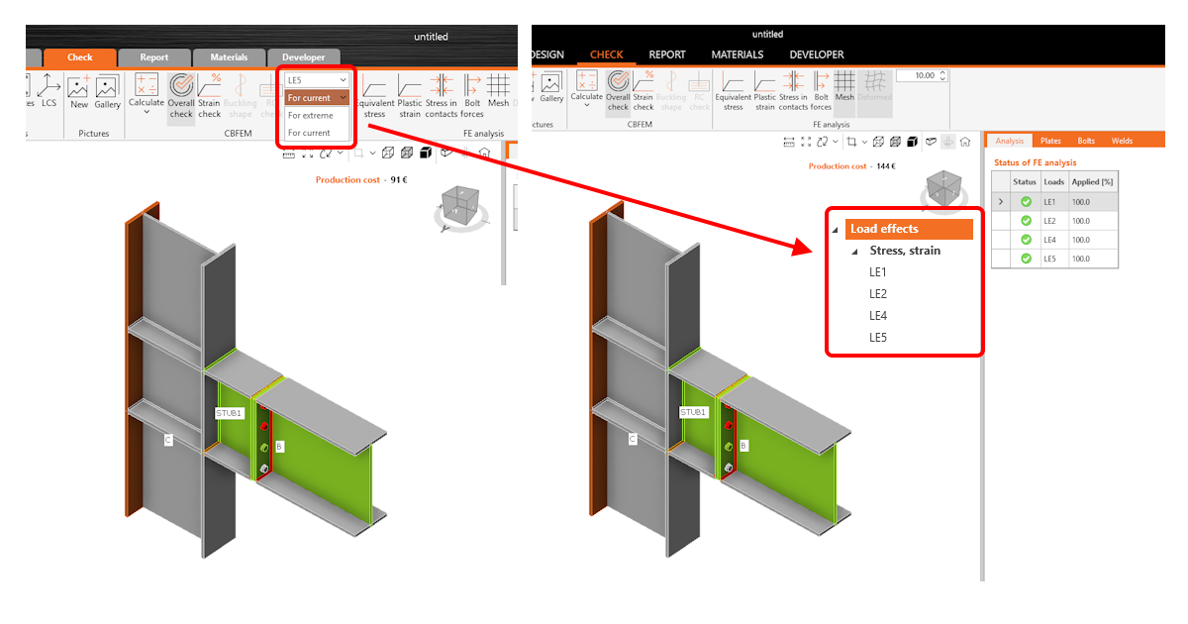The image size is (1188, 624).
Task: Choose 'For extreme' from the results dropdown
Action: point(311,116)
